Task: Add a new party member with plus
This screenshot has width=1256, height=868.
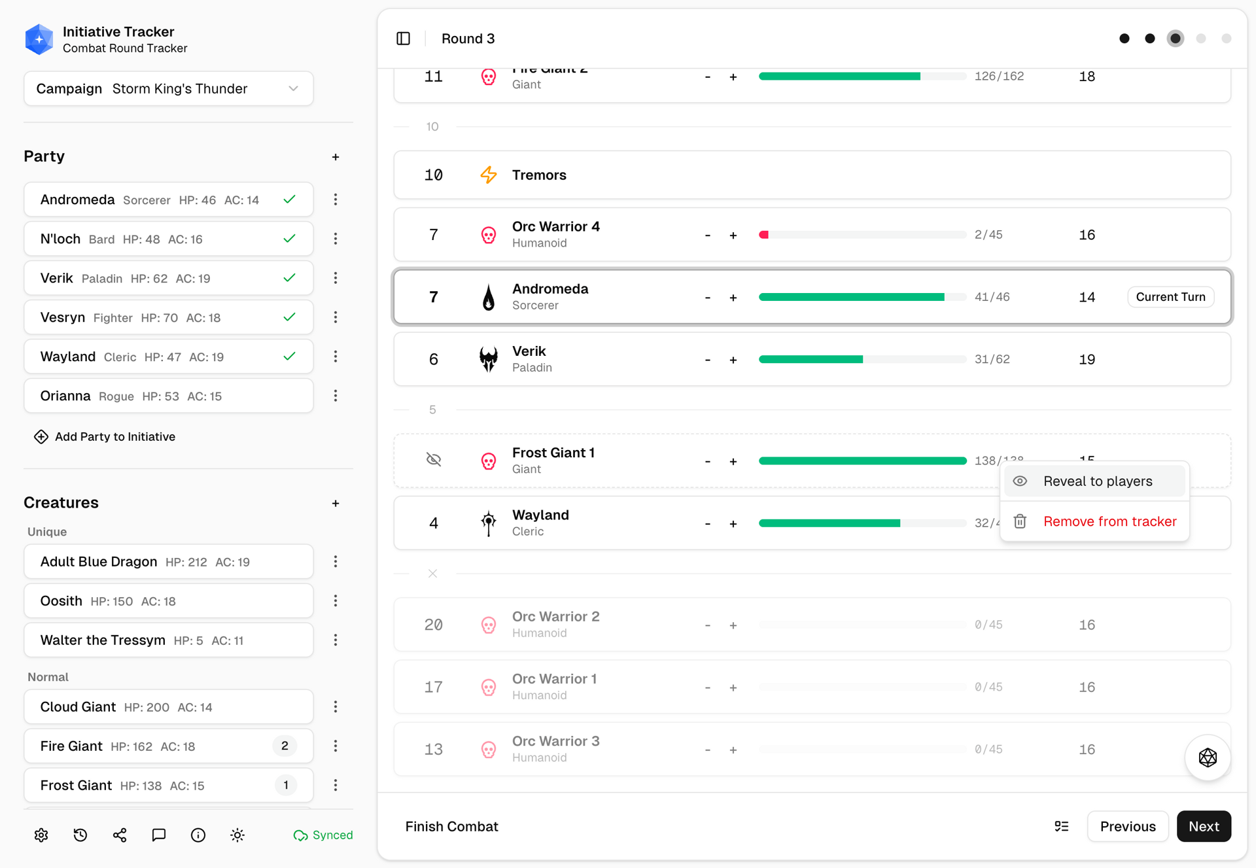Action: click(x=336, y=157)
